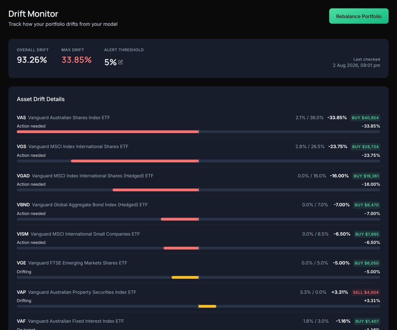The height and width of the screenshot is (330, 397).
Task: Click the BUY $19,361 badge for VGAD
Action: tap(366, 176)
